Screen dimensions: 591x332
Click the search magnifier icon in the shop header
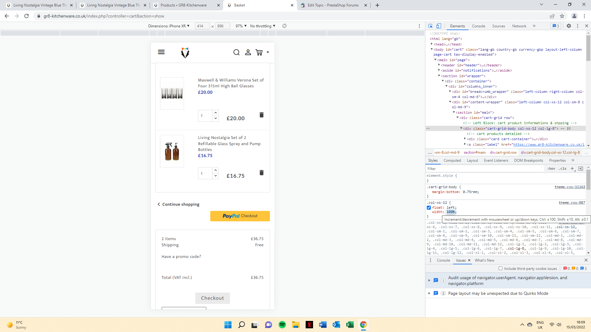coord(236,52)
